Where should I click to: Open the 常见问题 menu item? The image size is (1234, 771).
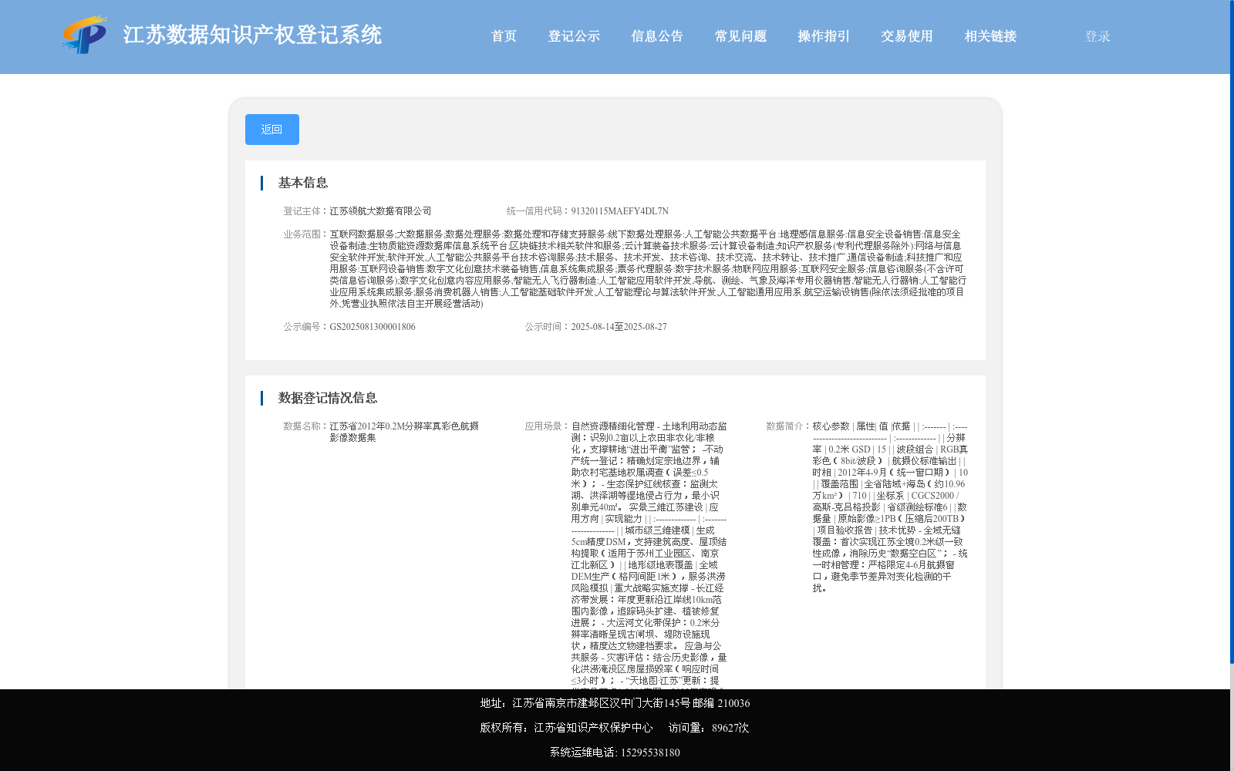741,36
